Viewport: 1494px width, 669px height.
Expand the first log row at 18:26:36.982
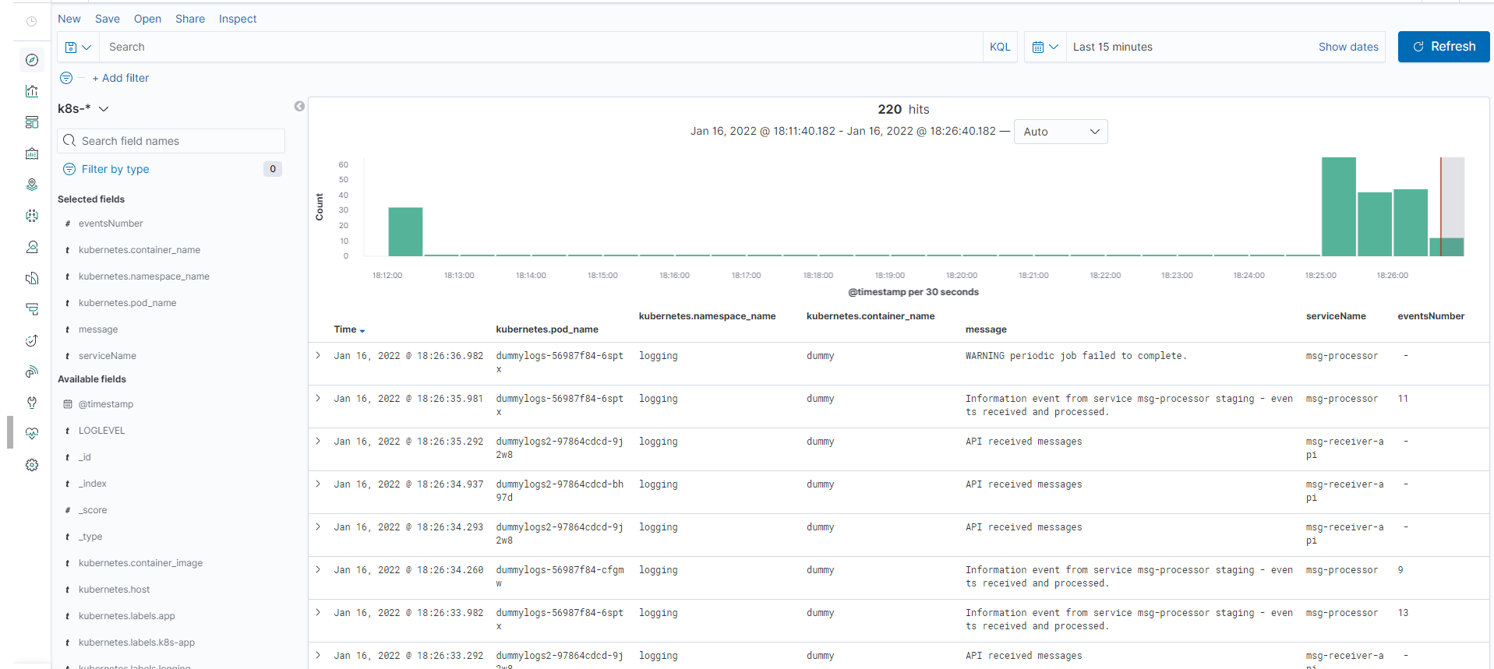pos(318,355)
